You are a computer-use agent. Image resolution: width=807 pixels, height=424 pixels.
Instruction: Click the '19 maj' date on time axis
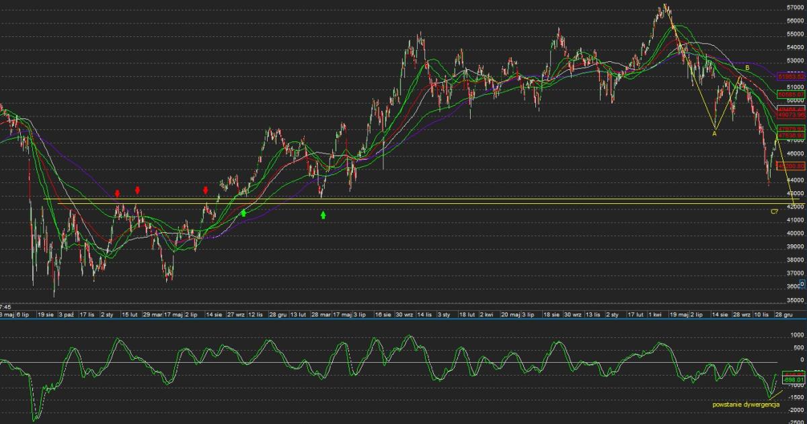coord(679,314)
